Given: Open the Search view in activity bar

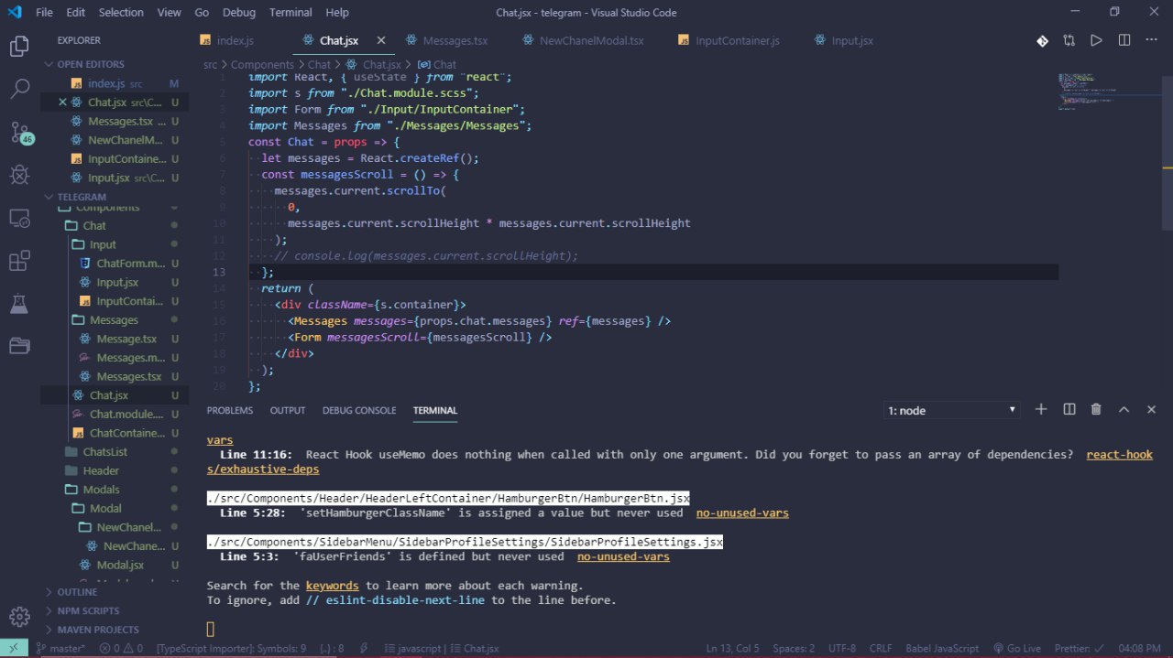Looking at the screenshot, I should coord(19,89).
